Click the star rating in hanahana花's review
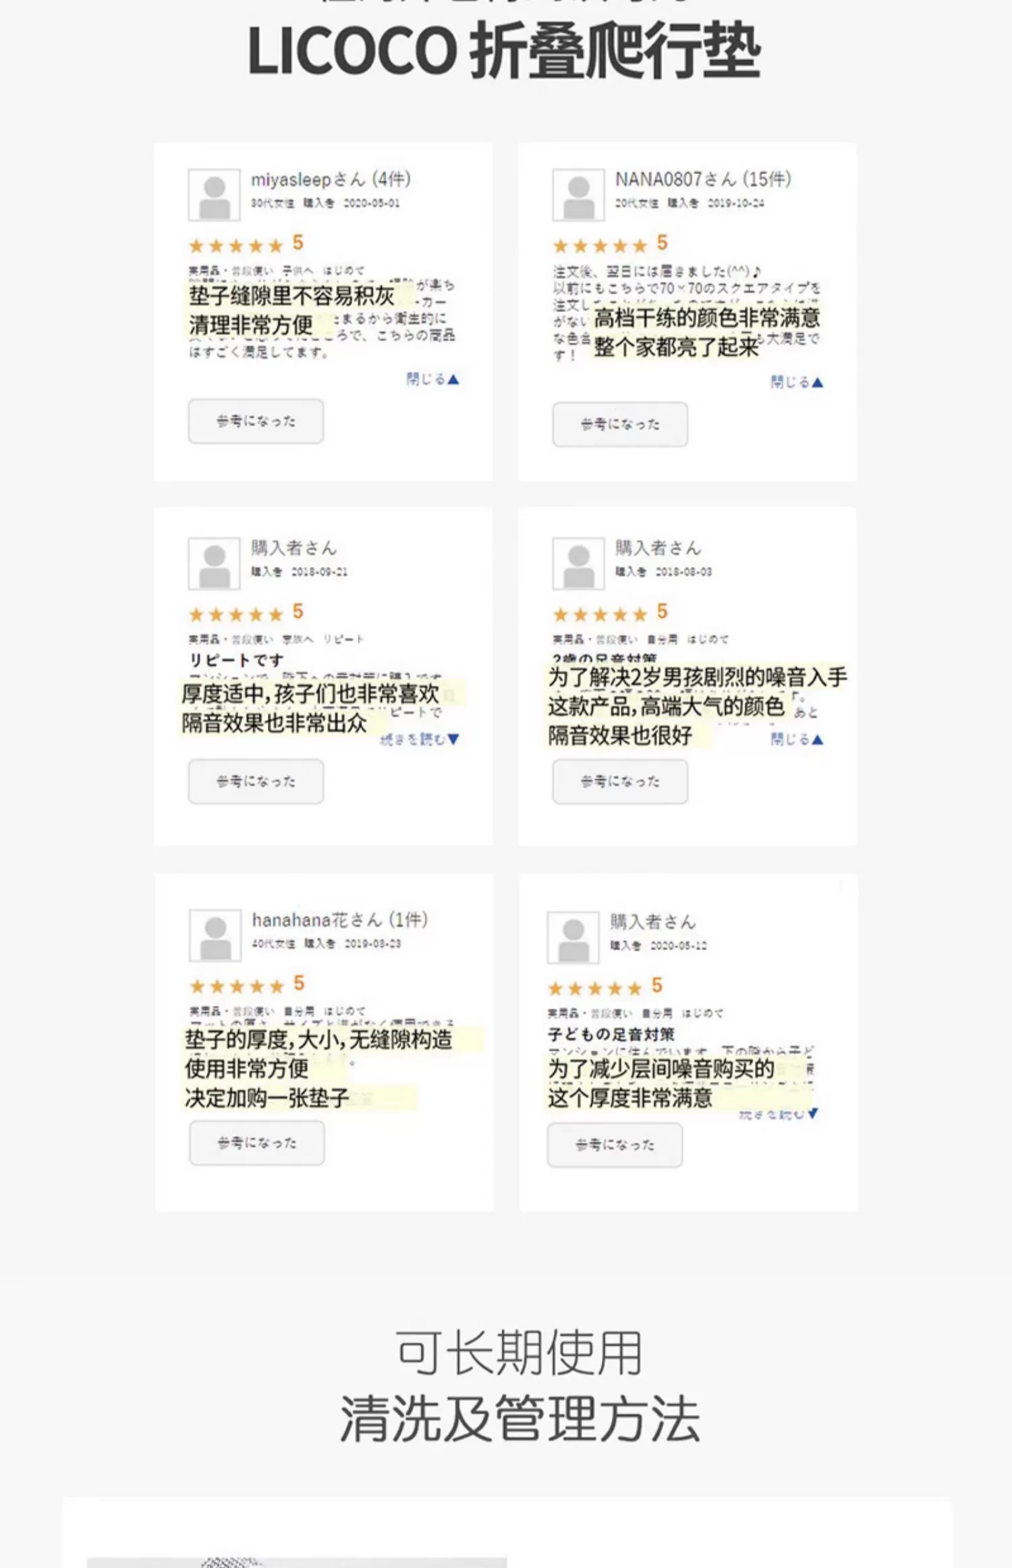 237,986
